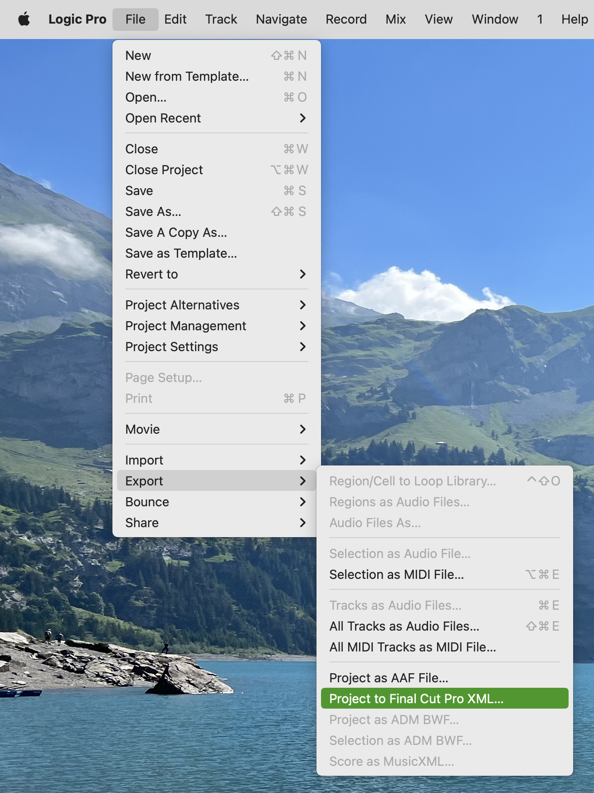Select the Export menu item
The width and height of the screenshot is (594, 793).
[x=217, y=481]
